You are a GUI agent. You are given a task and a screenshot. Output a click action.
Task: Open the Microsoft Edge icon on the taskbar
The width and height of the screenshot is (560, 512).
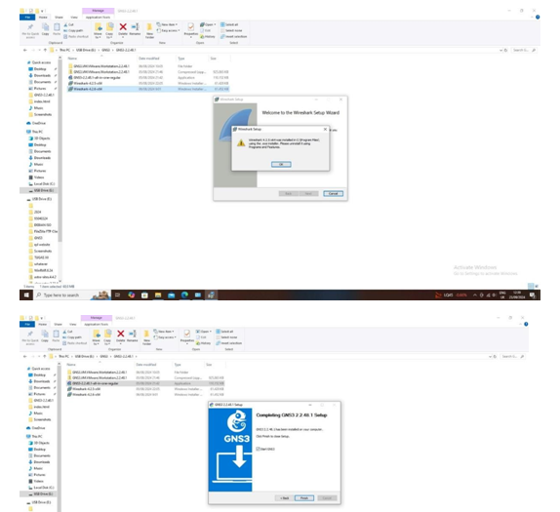(x=184, y=295)
